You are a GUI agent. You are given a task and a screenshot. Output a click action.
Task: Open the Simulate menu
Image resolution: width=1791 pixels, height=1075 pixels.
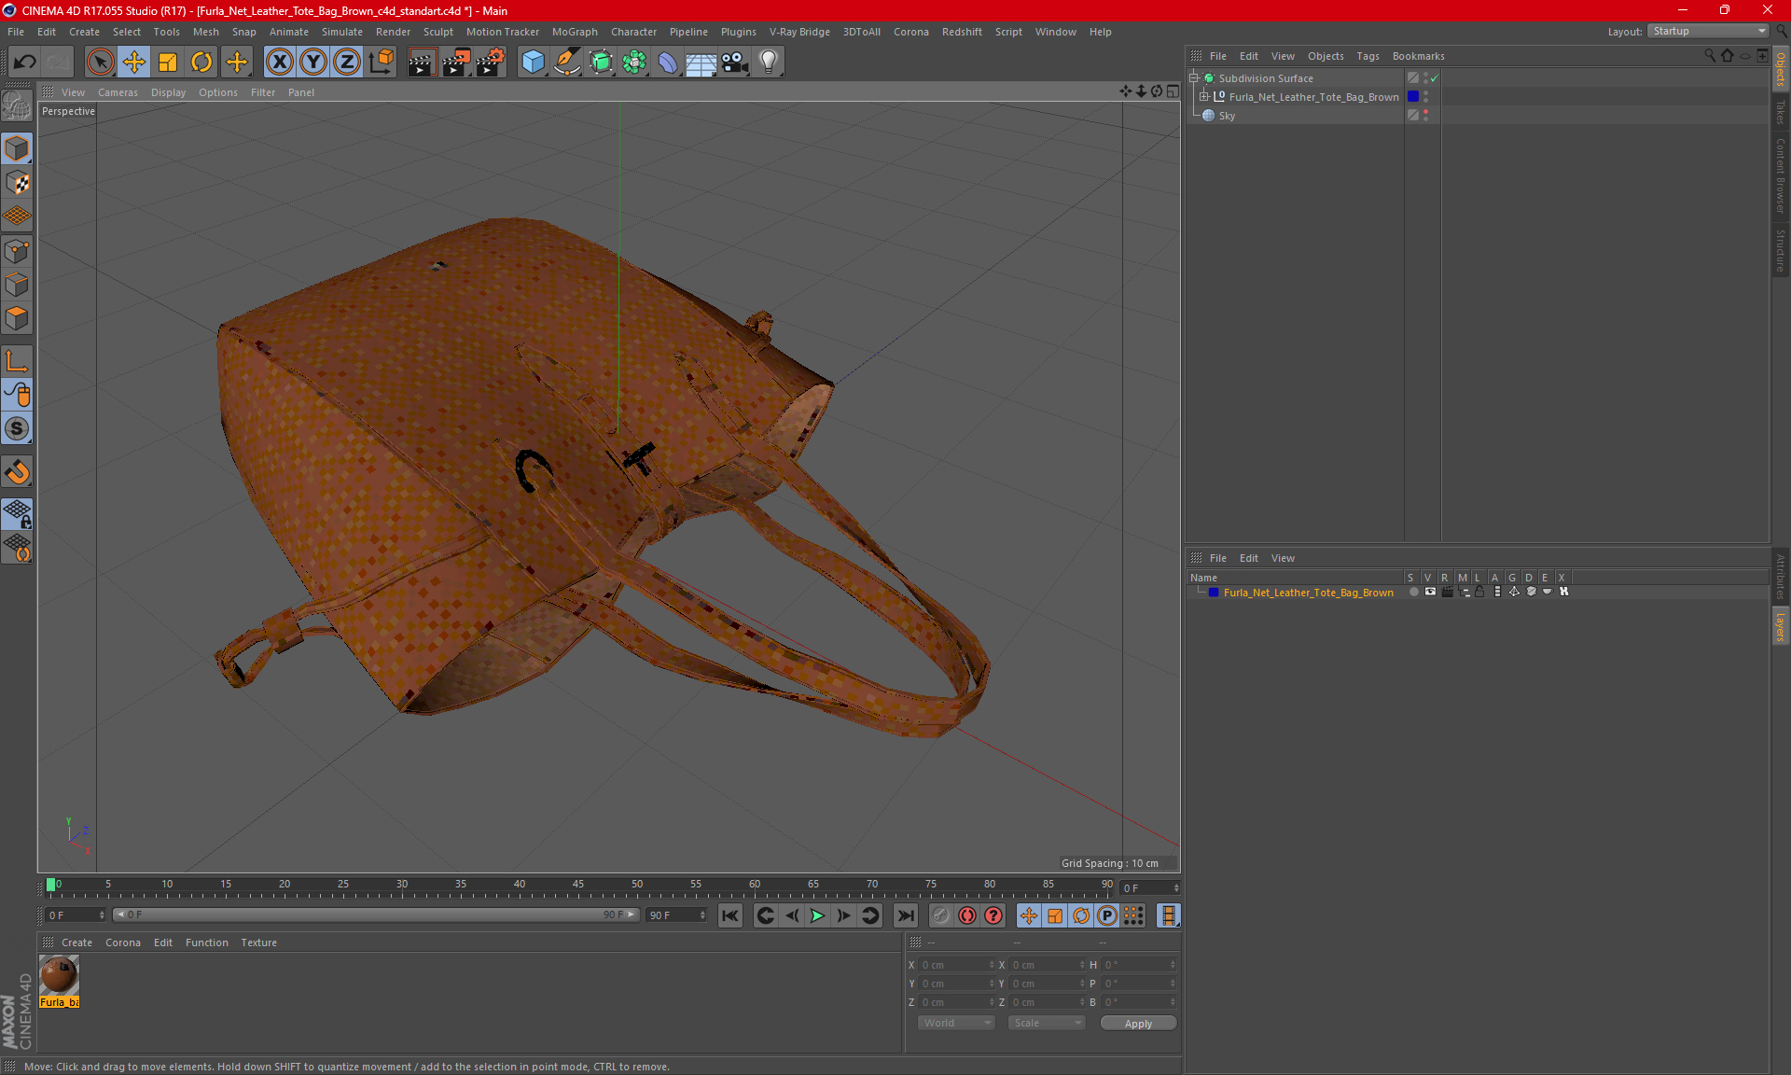coord(342,32)
